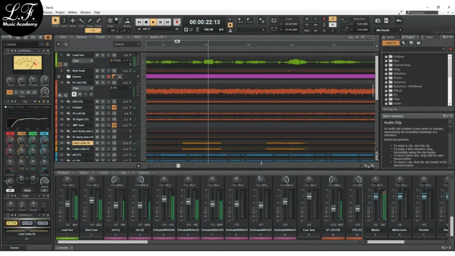This screenshot has width=455, height=256.
Task: Click the Play button in the transport
Action: coord(153,22)
